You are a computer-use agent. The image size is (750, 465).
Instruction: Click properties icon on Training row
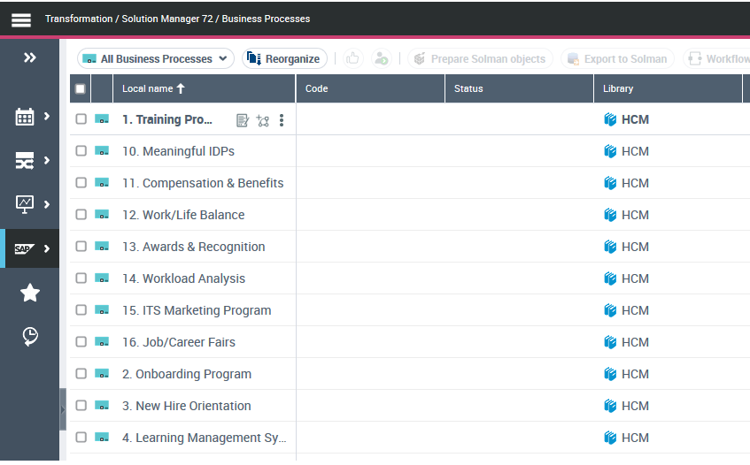[x=243, y=120]
